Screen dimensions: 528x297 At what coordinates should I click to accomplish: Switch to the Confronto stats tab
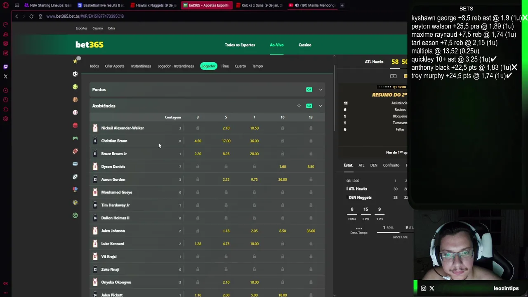point(391,165)
